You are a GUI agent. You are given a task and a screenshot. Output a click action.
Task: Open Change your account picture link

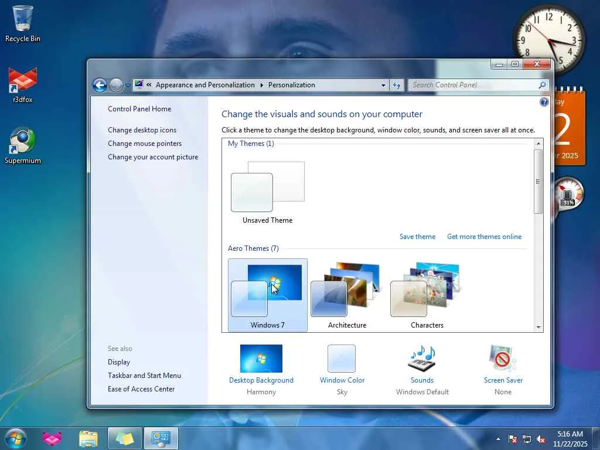coord(153,157)
